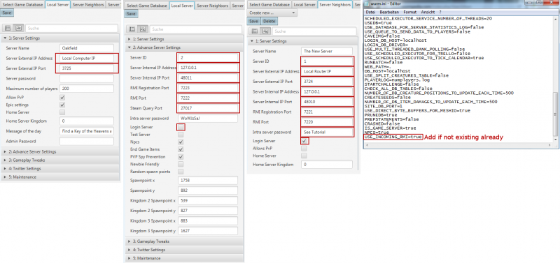Toggle the Test Server checkbox

pos(181,135)
